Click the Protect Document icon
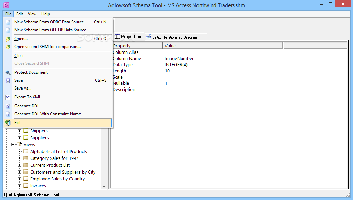This screenshot has width=353, height=200. coord(8,72)
